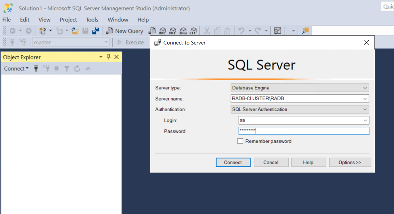Expand the Undo history dropdown arrow
The width and height of the screenshot is (394, 214).
click(x=250, y=31)
